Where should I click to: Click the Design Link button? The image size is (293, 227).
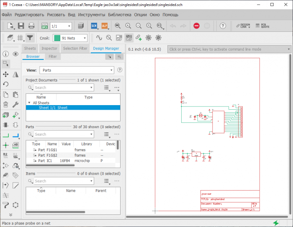[x=243, y=26]
